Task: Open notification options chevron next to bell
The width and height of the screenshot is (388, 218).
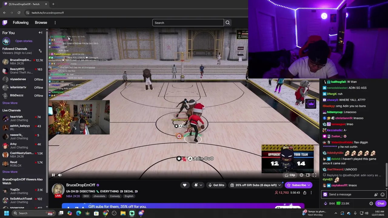Action: click(x=201, y=185)
